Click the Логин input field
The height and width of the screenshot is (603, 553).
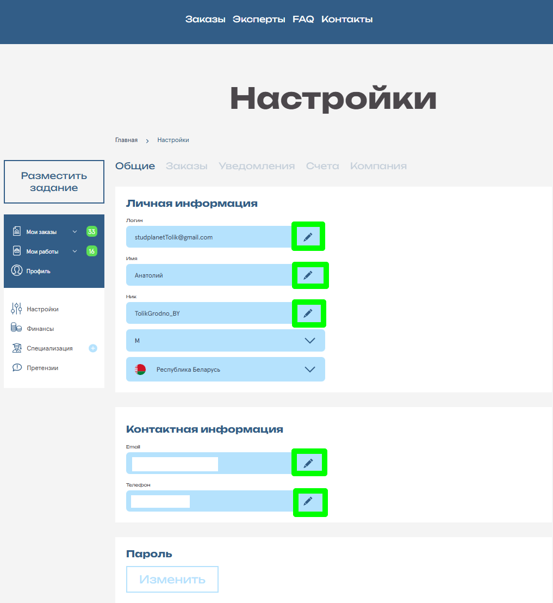coord(209,237)
